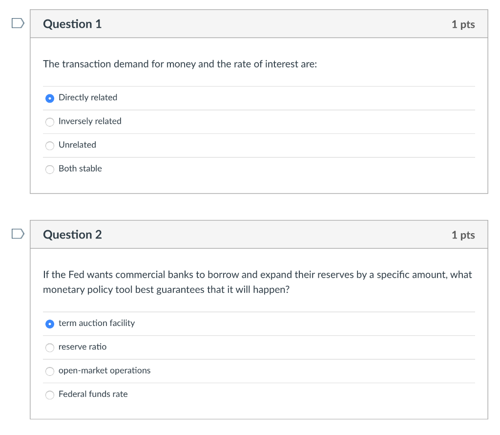Viewport: 500px width, 435px height.
Task: Click '1 pts' label on Question 1
Action: coord(463,23)
